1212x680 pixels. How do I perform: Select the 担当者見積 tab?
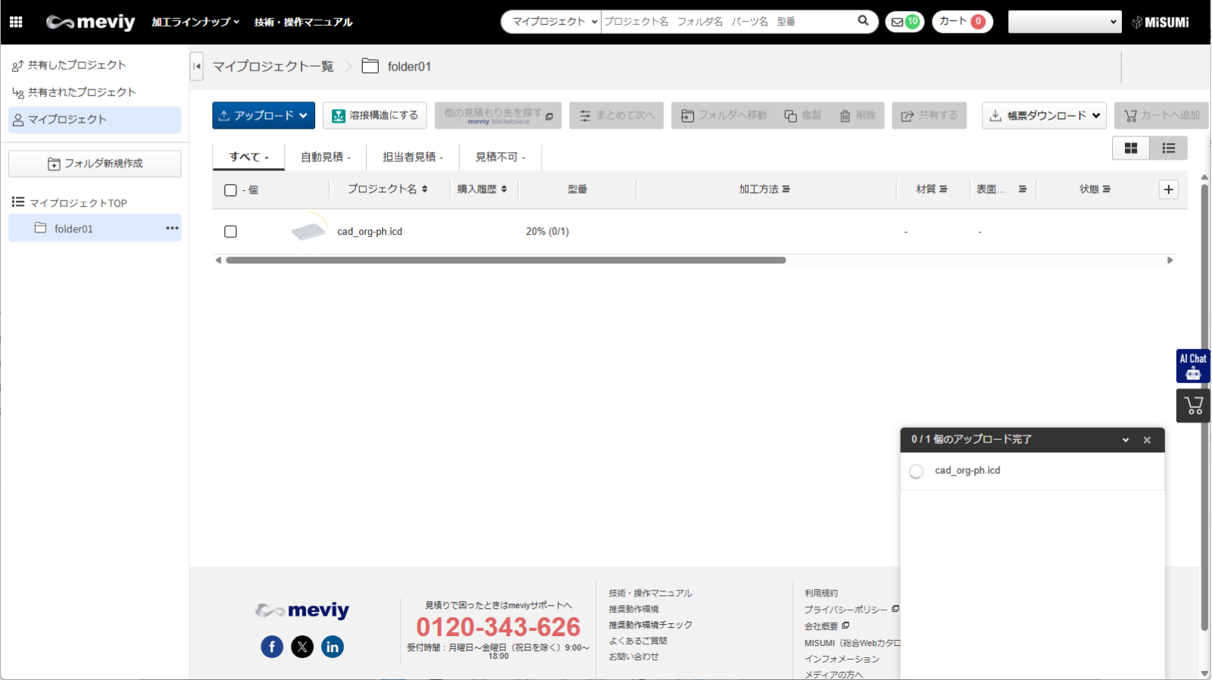click(x=412, y=158)
